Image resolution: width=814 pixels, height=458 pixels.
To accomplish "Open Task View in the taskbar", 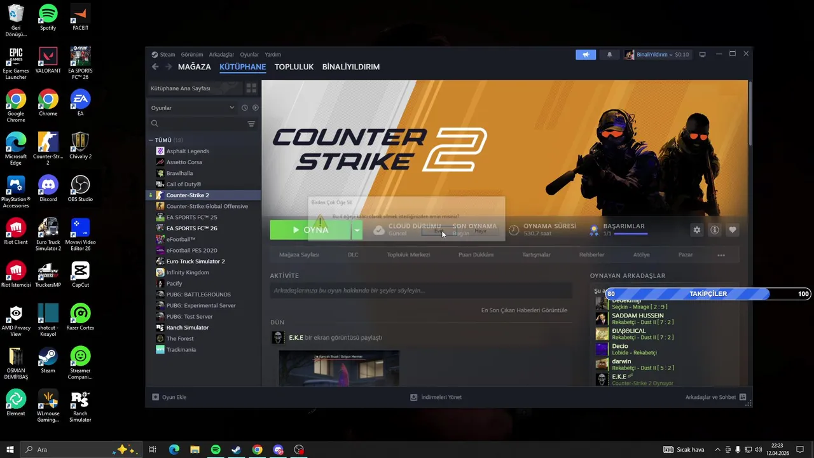I will coord(153,450).
